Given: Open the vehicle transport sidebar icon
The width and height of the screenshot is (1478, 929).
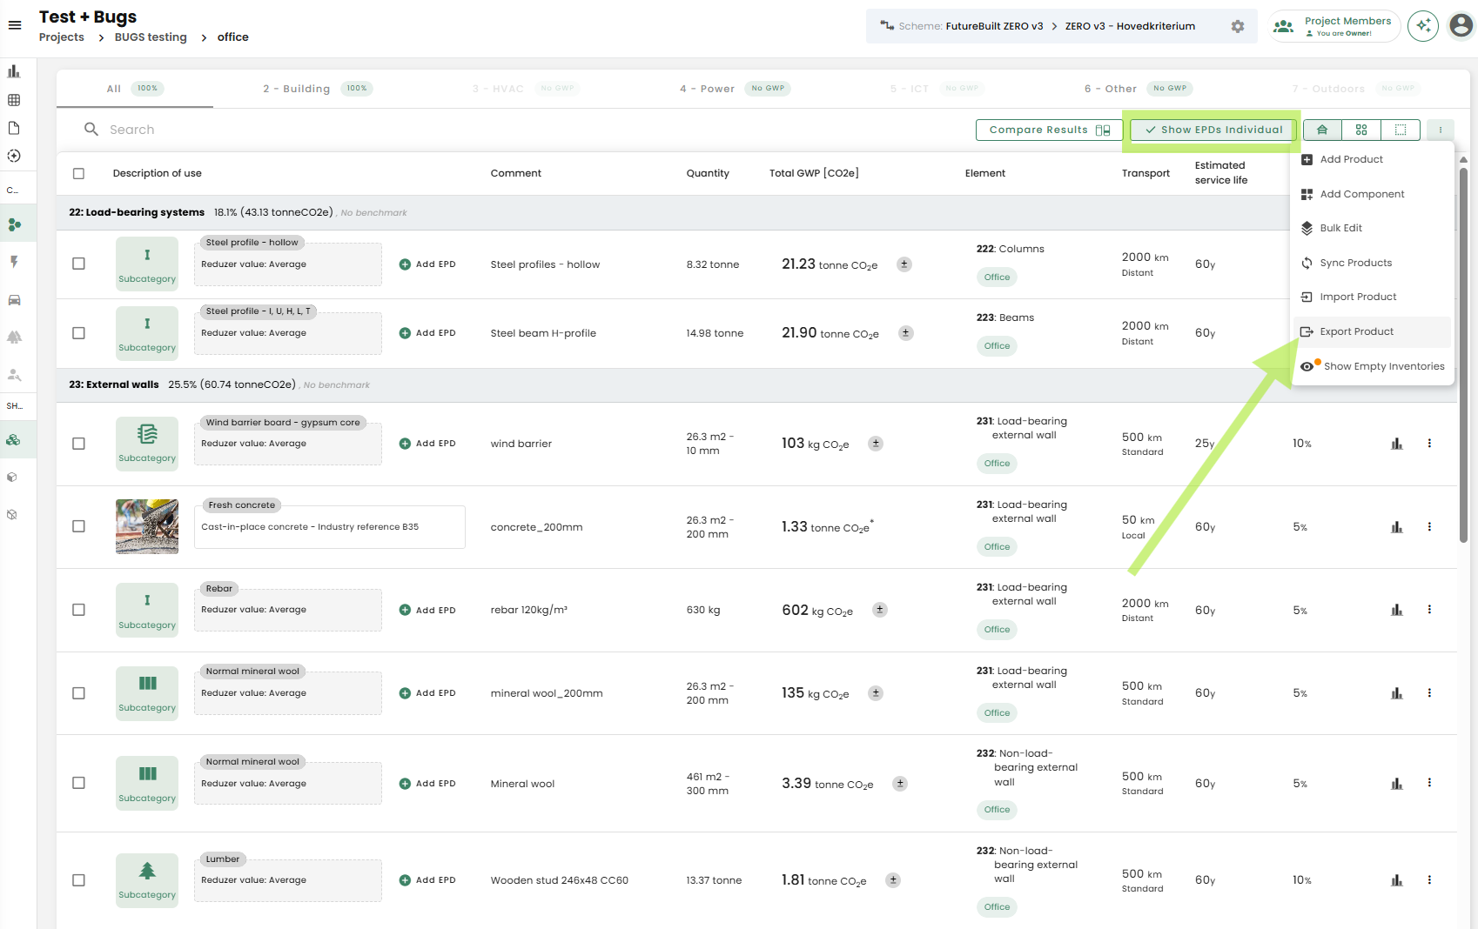Looking at the screenshot, I should pyautogui.click(x=14, y=300).
